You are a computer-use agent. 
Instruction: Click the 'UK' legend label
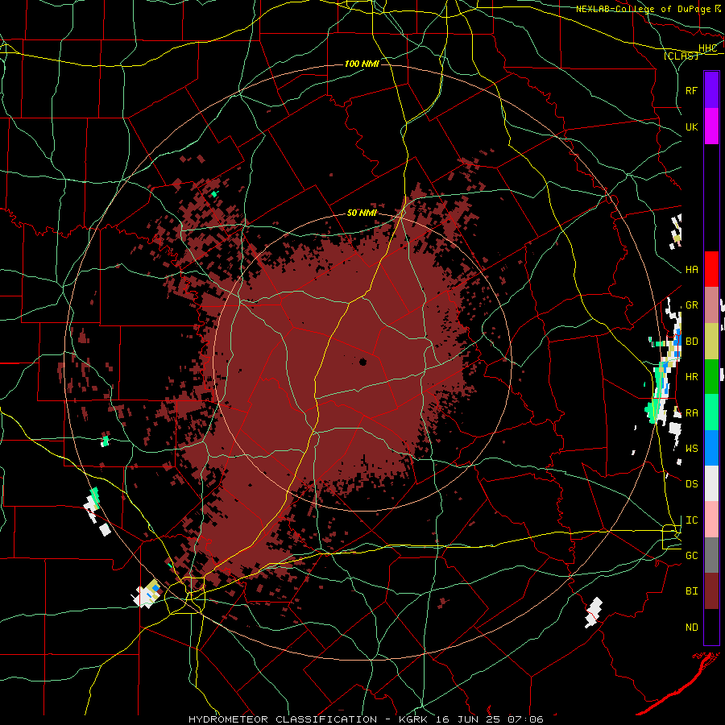(691, 126)
